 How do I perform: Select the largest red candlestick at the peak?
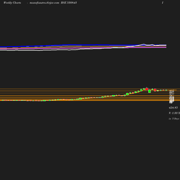(x=147, y=89)
